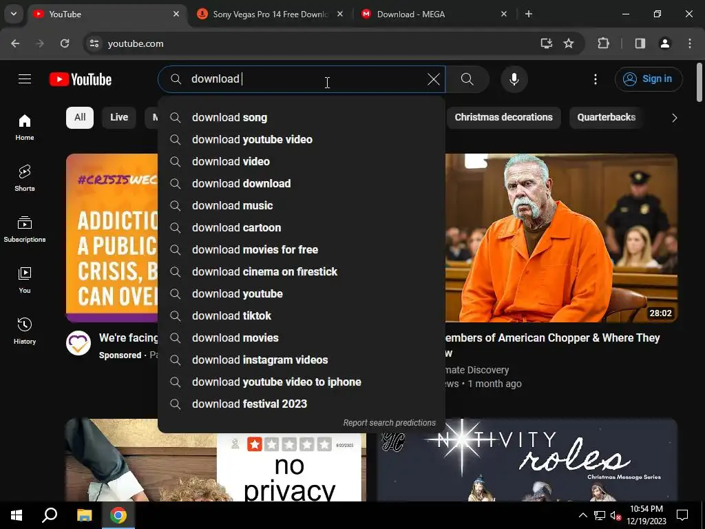Bookmark this page with the star icon
This screenshot has width=705, height=529.
point(569,43)
